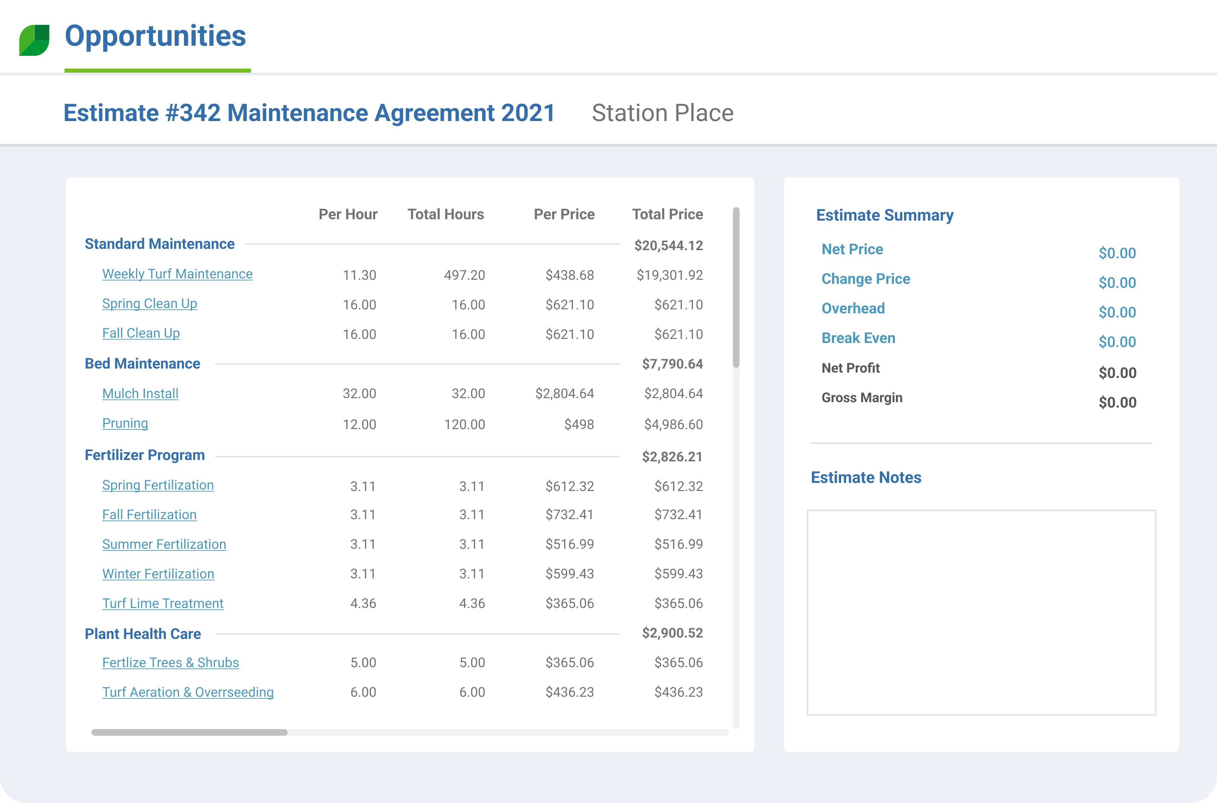
Task: Open Turf Aeration & Overrseeding details
Action: pos(188,692)
